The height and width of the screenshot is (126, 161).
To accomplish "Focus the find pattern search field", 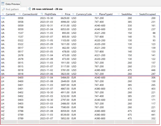I will tap(14, 9).
